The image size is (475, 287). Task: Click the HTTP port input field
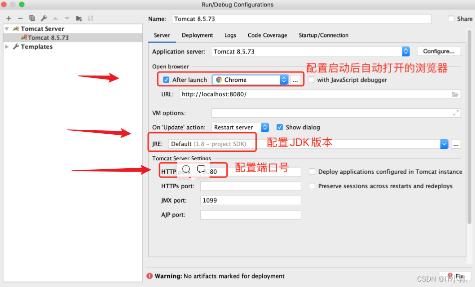click(x=251, y=172)
